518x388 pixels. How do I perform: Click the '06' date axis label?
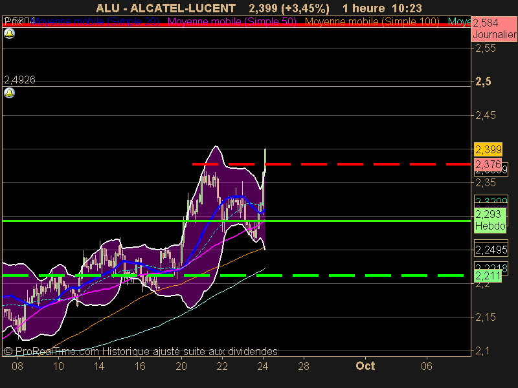pos(427,366)
